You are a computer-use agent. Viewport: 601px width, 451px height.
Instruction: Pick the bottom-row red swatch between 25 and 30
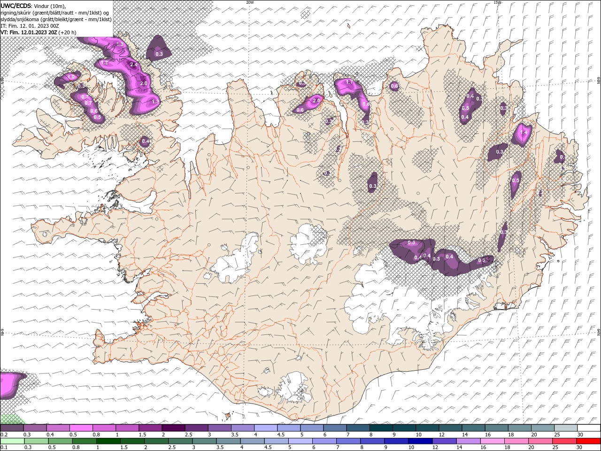click(x=565, y=441)
